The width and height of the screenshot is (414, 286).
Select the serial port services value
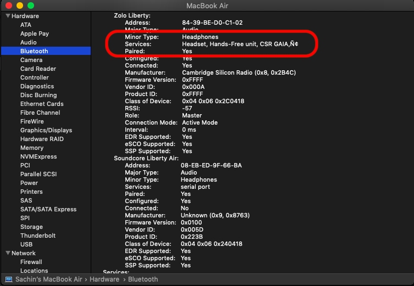(x=195, y=187)
